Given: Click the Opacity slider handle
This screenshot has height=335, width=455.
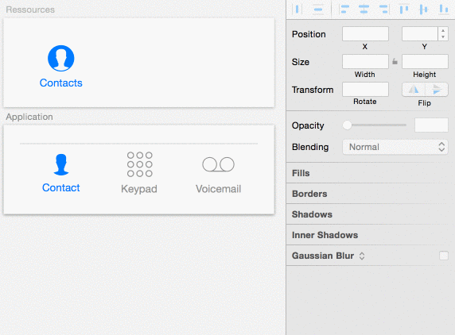Looking at the screenshot, I should coord(347,125).
